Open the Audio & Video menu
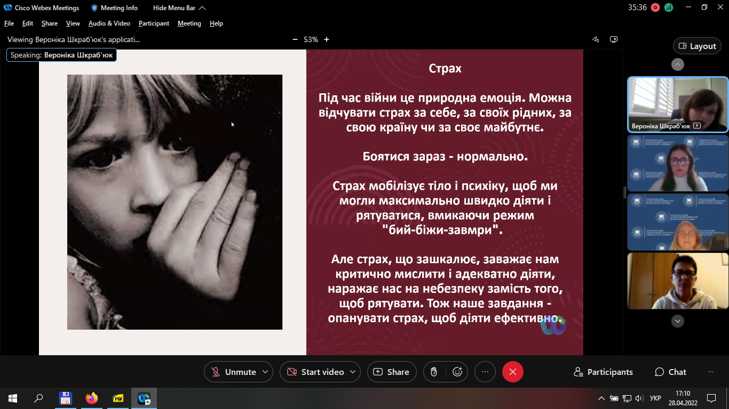729x409 pixels. point(109,23)
